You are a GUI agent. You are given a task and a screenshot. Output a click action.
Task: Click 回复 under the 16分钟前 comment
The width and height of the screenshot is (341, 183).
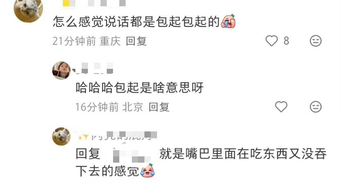[x=159, y=107]
